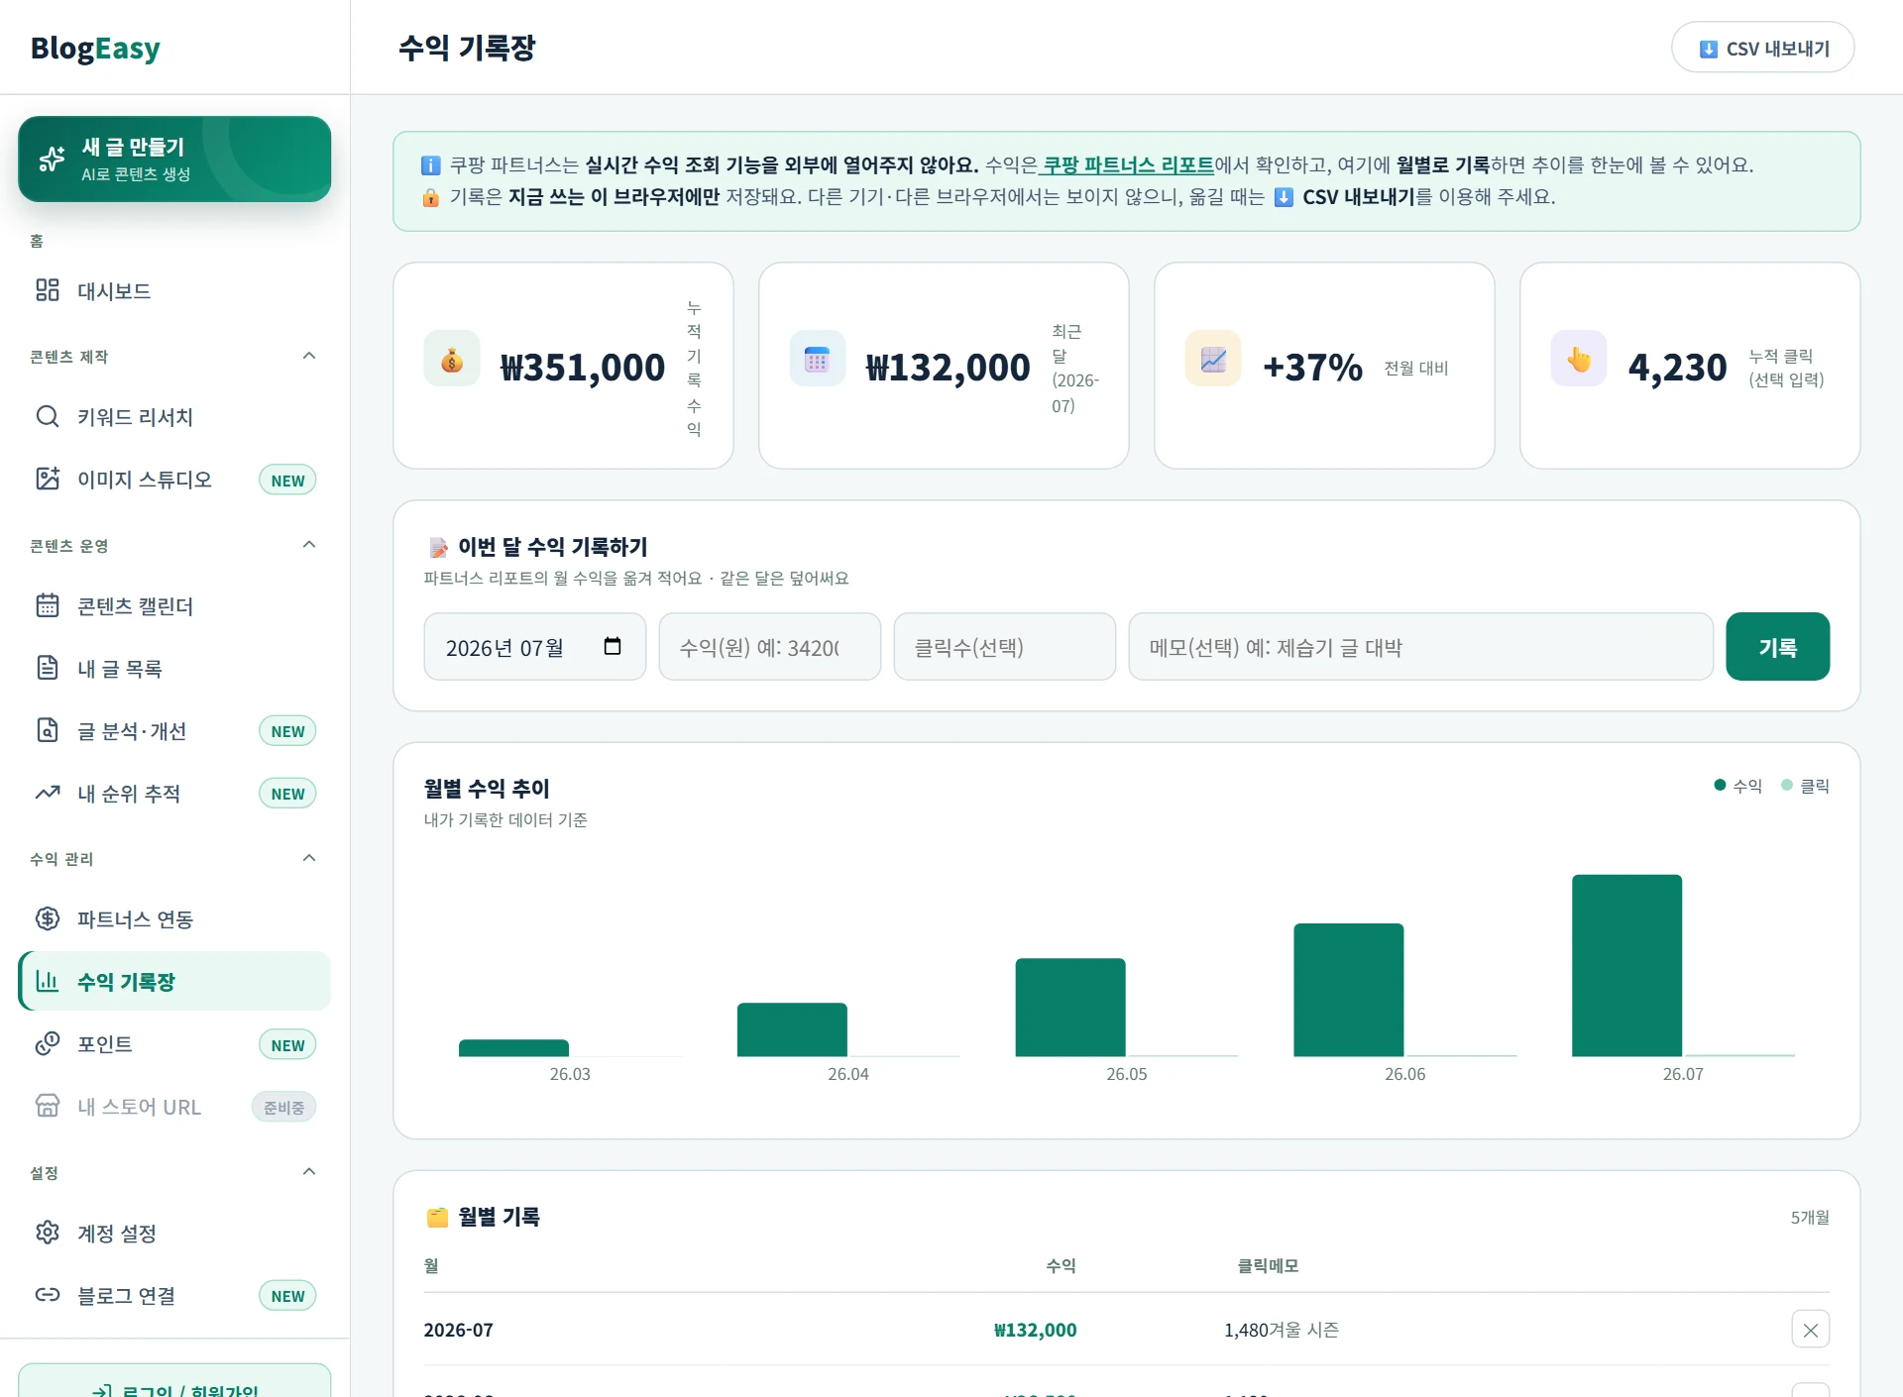Go to 키워드 리서치
This screenshot has height=1397, width=1903.
coord(174,416)
